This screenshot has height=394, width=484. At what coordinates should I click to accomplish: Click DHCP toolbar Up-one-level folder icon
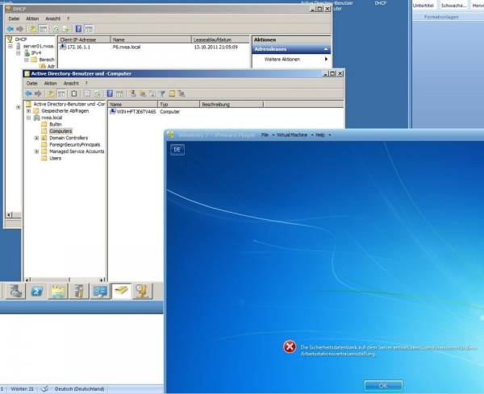[x=33, y=29]
